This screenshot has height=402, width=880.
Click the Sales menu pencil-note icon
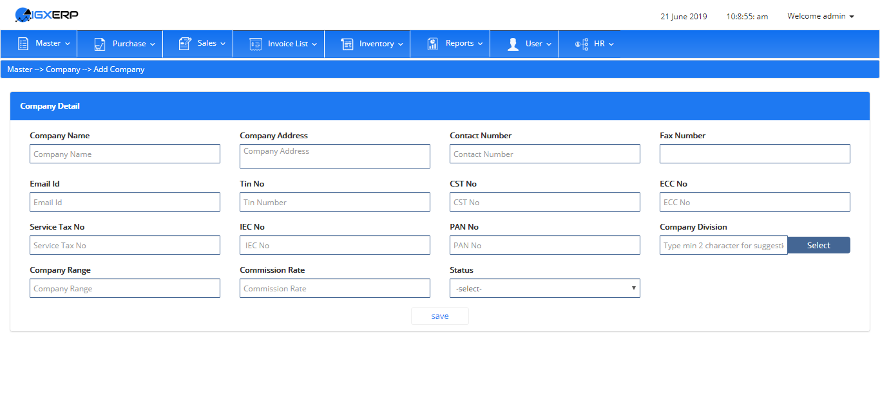185,44
